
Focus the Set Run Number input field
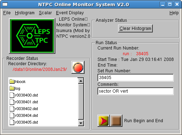pyautogui.click(x=135, y=78)
